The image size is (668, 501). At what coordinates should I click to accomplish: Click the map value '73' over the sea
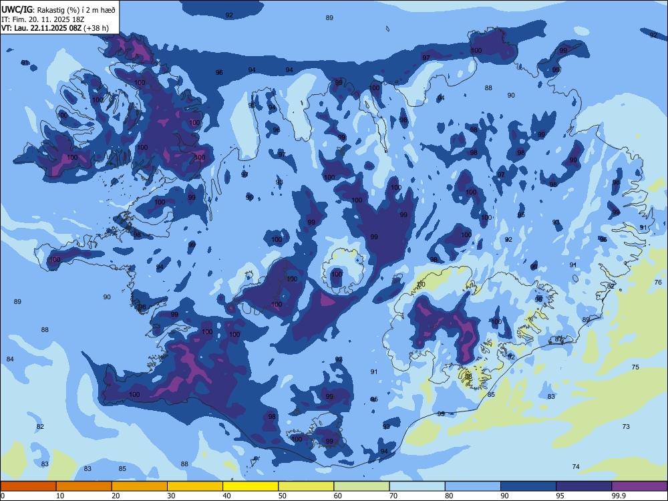tap(626, 426)
